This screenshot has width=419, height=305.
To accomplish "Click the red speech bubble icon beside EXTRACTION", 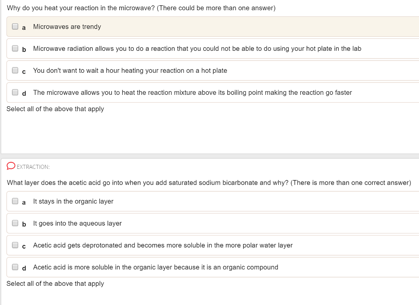I will click(11, 166).
